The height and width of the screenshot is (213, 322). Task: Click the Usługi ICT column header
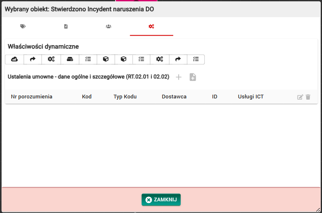251,97
